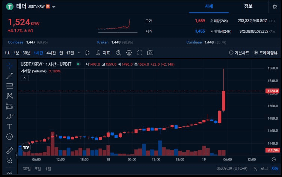The width and height of the screenshot is (282, 177).
Task: Select the trend line drawing tool
Action: coord(9,76)
